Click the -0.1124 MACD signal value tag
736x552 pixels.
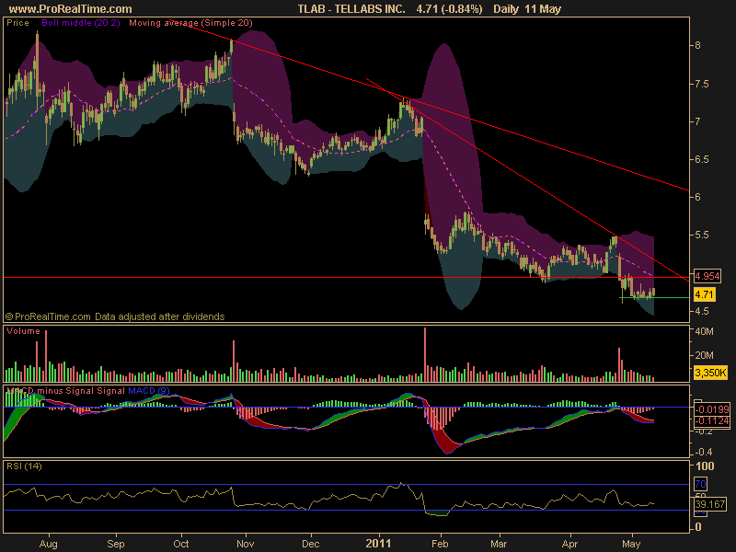tap(712, 420)
